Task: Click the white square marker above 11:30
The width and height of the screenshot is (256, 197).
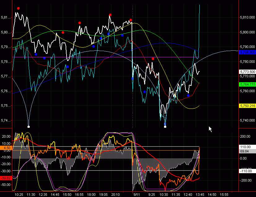Action: coord(28,126)
